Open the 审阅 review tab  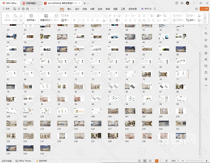pyautogui.click(x=108, y=9)
